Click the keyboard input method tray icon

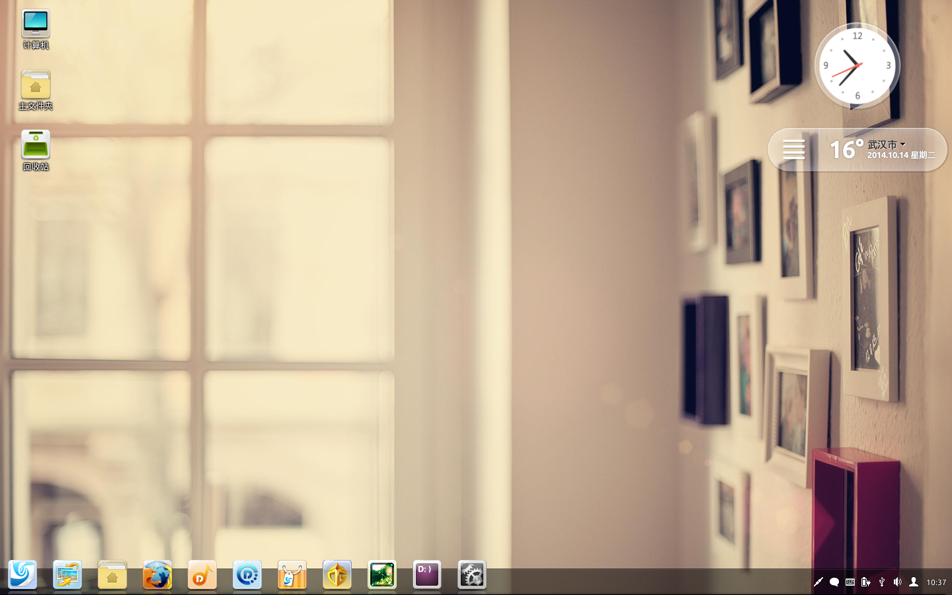(x=850, y=582)
